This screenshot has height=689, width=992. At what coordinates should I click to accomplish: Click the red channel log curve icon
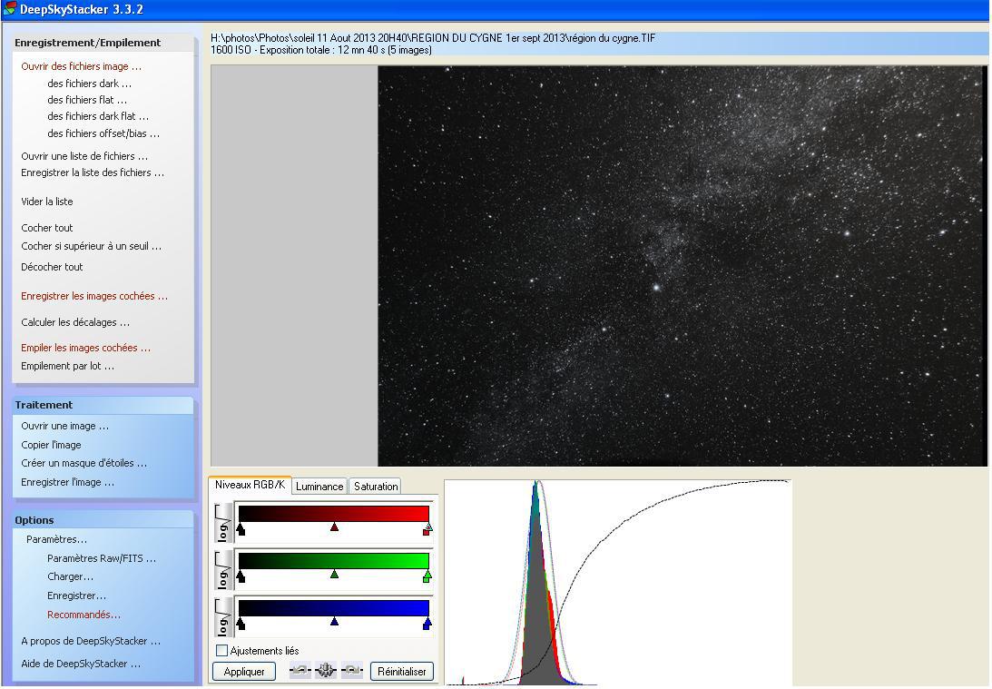(x=223, y=523)
